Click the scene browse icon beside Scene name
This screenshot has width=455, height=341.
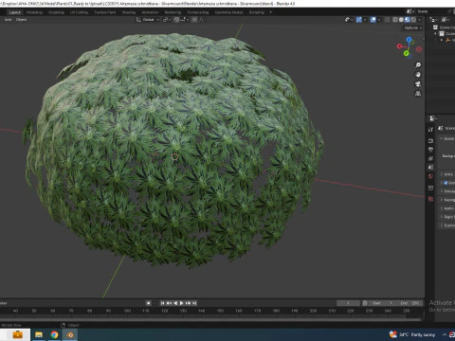[410, 11]
